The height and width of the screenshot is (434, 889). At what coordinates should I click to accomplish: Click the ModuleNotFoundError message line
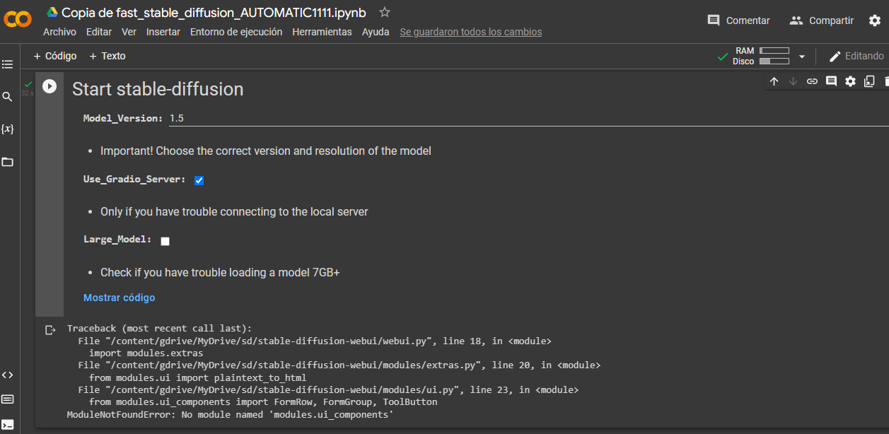[x=230, y=414]
